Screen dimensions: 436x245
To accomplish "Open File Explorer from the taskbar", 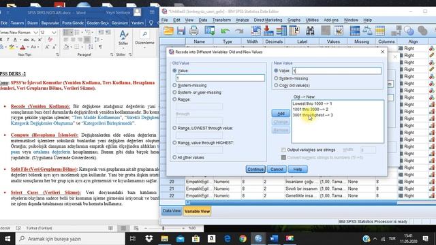I will tap(165, 238).
